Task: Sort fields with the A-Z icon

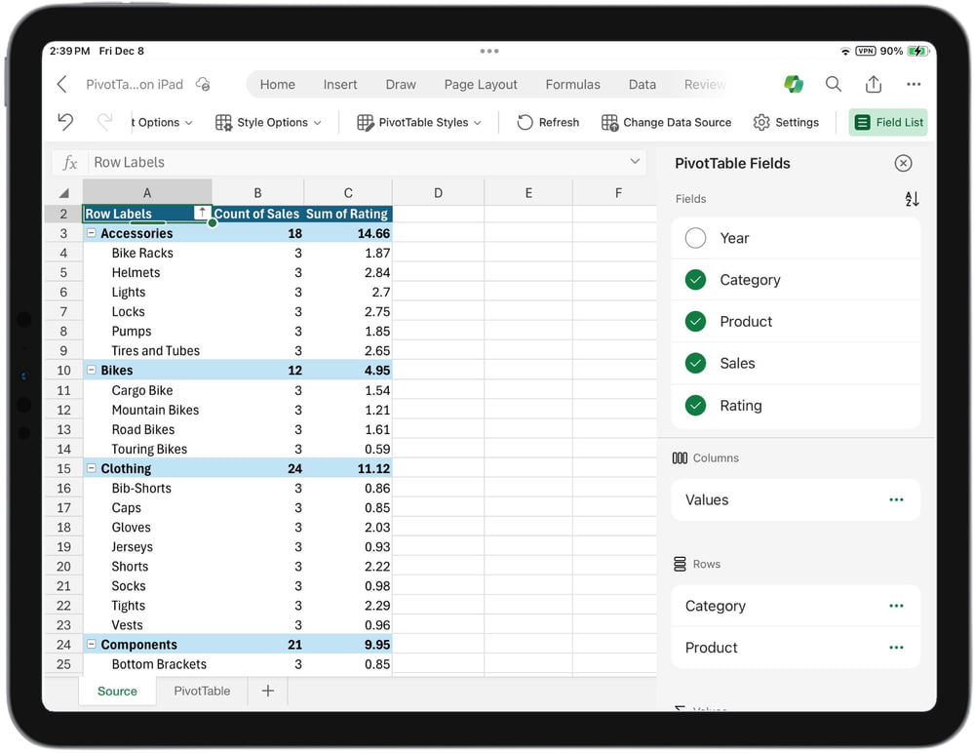Action: point(912,199)
